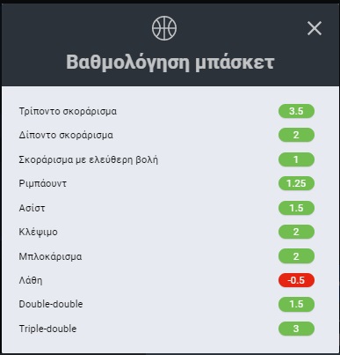340x355 pixels.
Task: Select the Double-double 1.5 badge
Action: click(296, 304)
